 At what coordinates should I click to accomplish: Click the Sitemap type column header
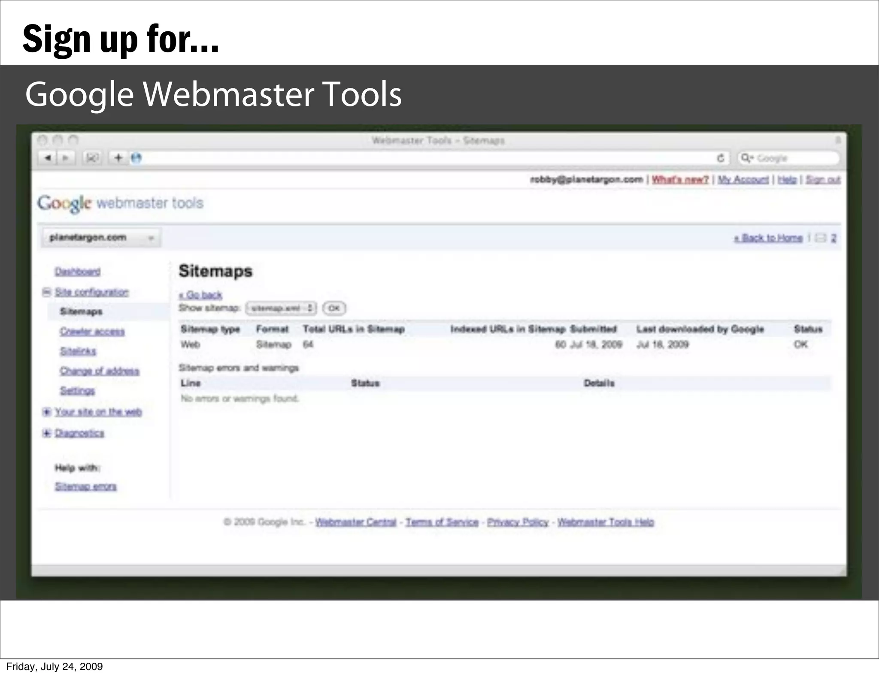(x=210, y=329)
